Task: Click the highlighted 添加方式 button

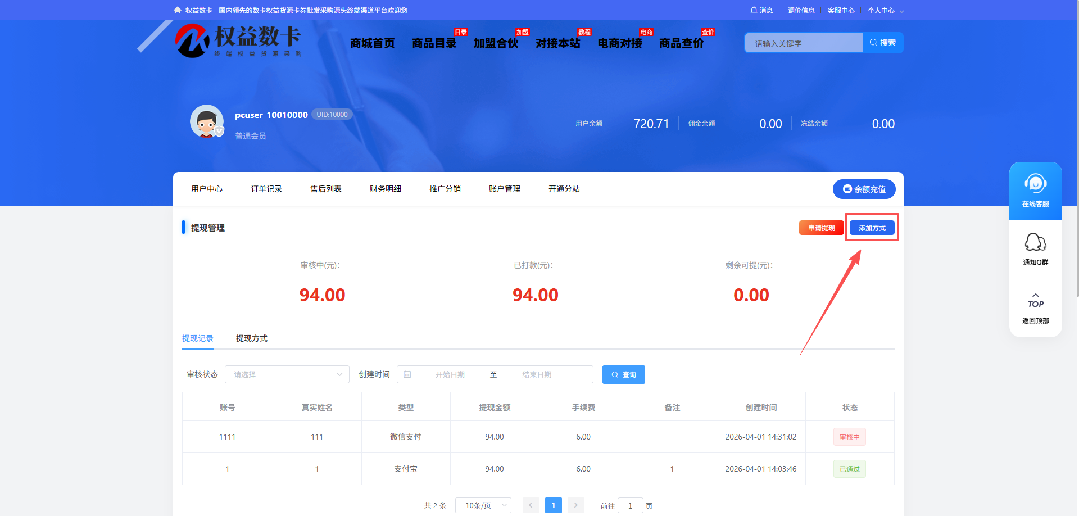Action: pos(872,227)
